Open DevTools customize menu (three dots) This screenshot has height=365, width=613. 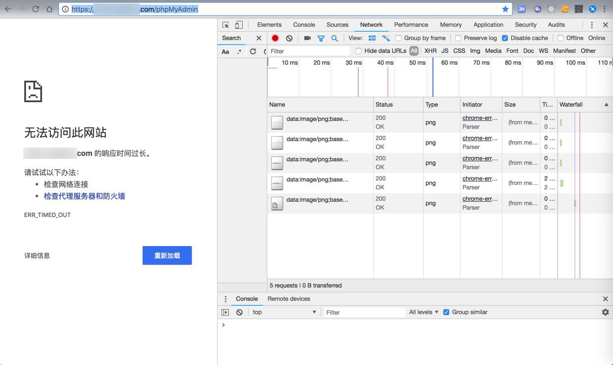coord(592,25)
